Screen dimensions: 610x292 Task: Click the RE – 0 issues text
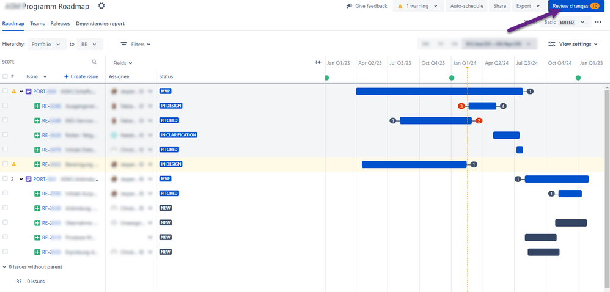point(31,282)
